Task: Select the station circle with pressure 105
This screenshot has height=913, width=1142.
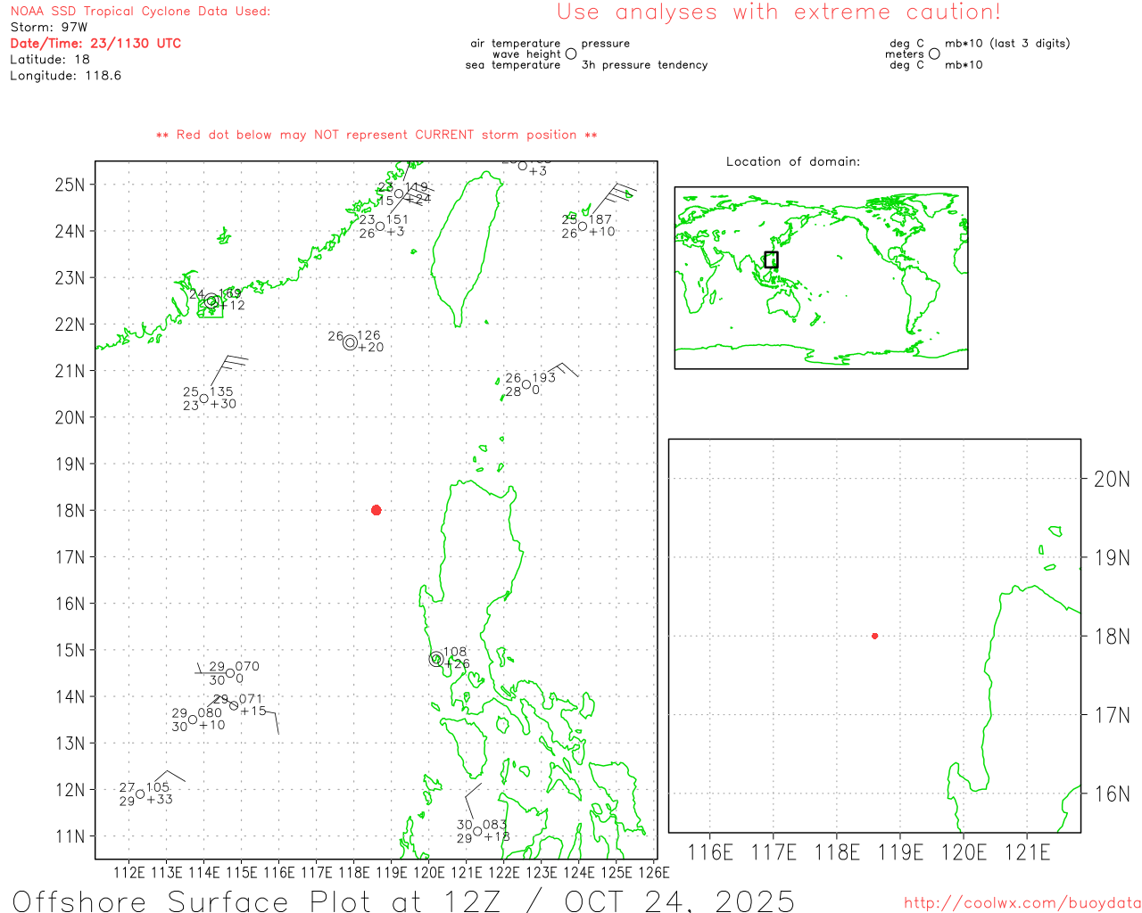Action: (140, 794)
